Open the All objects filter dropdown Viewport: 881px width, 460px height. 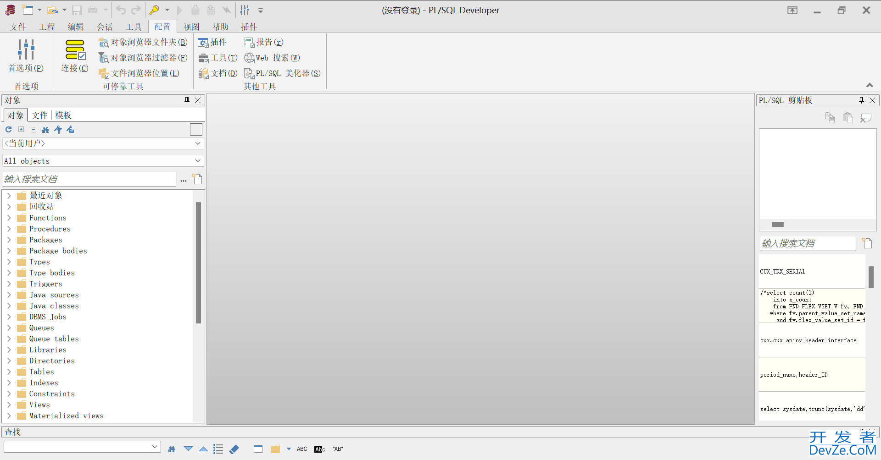(198, 161)
